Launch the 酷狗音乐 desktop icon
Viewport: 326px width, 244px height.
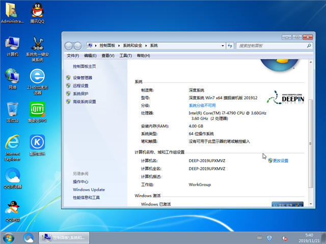point(37,145)
